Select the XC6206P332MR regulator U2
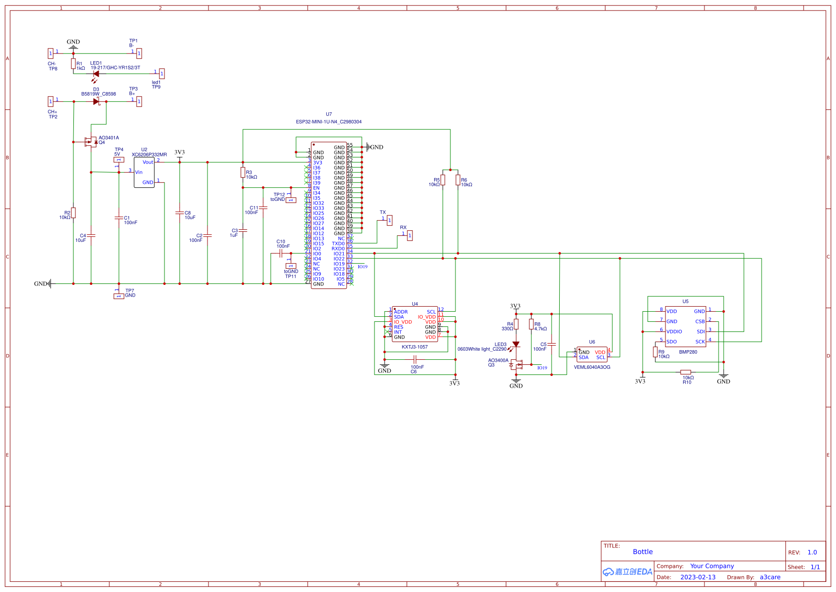 [x=145, y=172]
